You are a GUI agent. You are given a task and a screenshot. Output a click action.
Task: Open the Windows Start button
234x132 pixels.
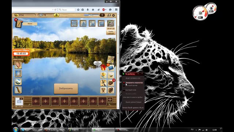tap(15, 129)
